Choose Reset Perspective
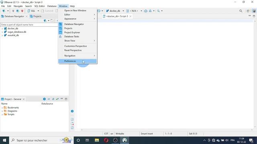 pos(78,50)
